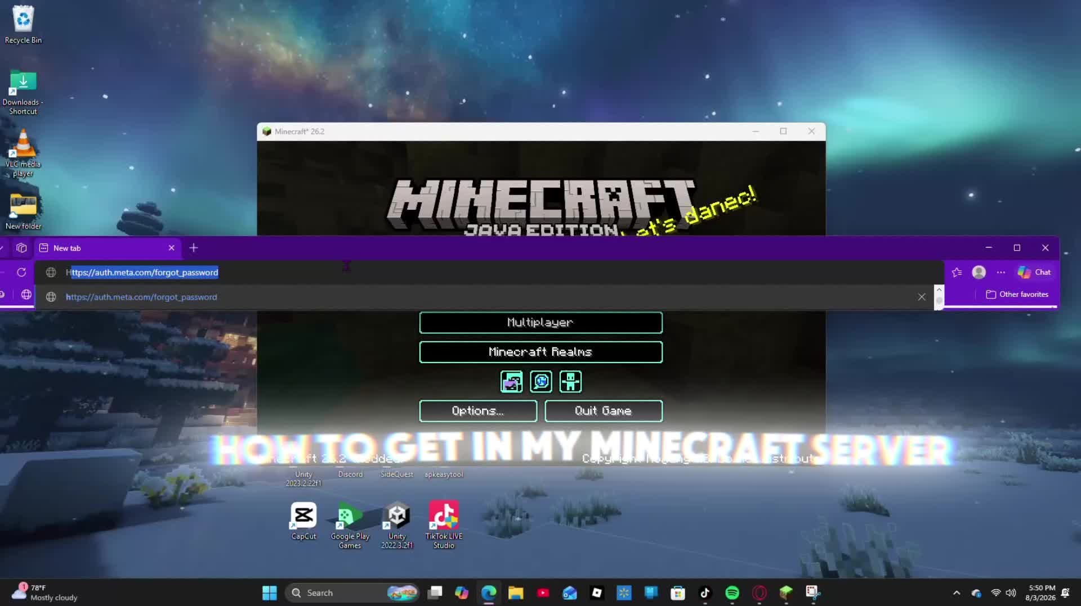Close the New tab browser tab
The height and width of the screenshot is (606, 1081).
coord(172,248)
